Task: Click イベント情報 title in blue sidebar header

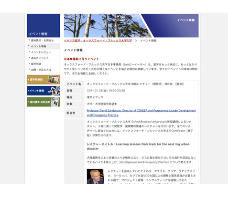Action: click(x=38, y=34)
